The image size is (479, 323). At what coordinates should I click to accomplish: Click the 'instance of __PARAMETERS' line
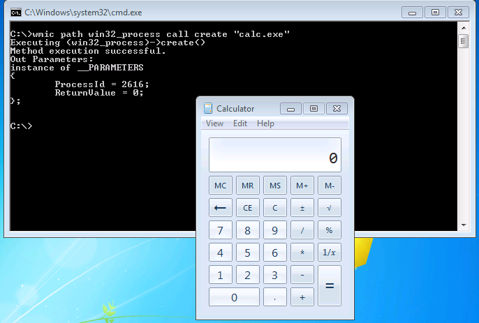(x=77, y=68)
